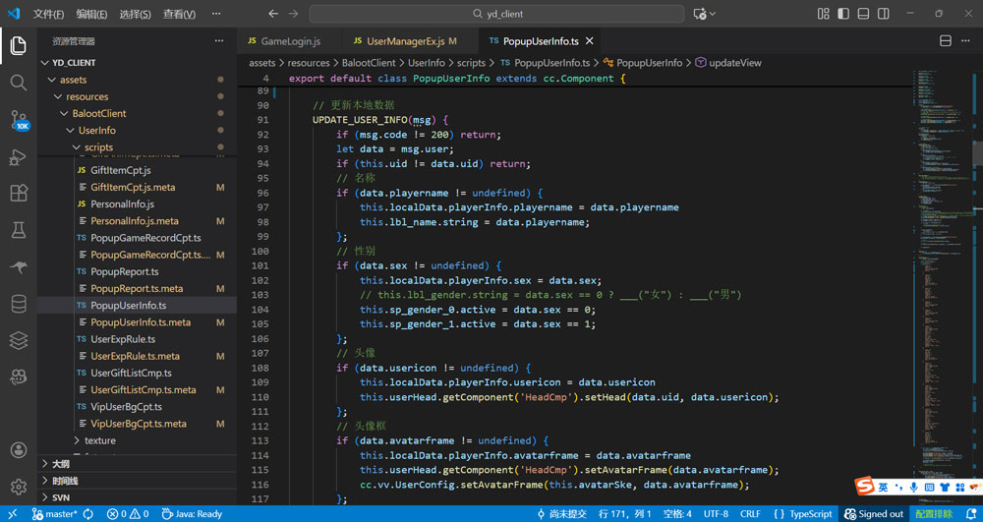Open Source Control view with 10K badge
983x522 pixels.
pyautogui.click(x=18, y=120)
